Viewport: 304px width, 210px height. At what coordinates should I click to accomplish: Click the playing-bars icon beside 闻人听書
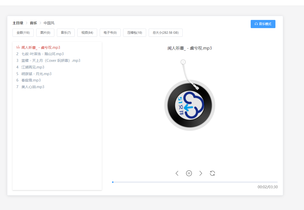tap(18, 47)
